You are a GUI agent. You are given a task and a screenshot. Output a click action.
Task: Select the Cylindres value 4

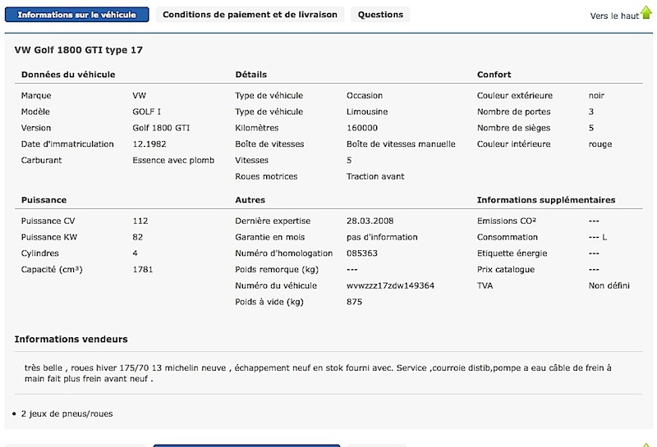pos(135,253)
